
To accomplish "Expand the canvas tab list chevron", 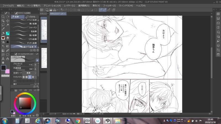I will [211, 14].
